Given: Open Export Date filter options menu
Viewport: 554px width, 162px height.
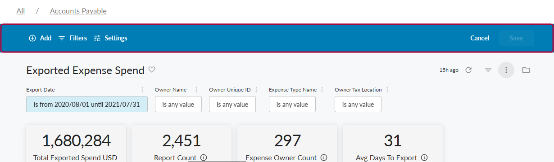Looking at the screenshot, I should click(142, 90).
